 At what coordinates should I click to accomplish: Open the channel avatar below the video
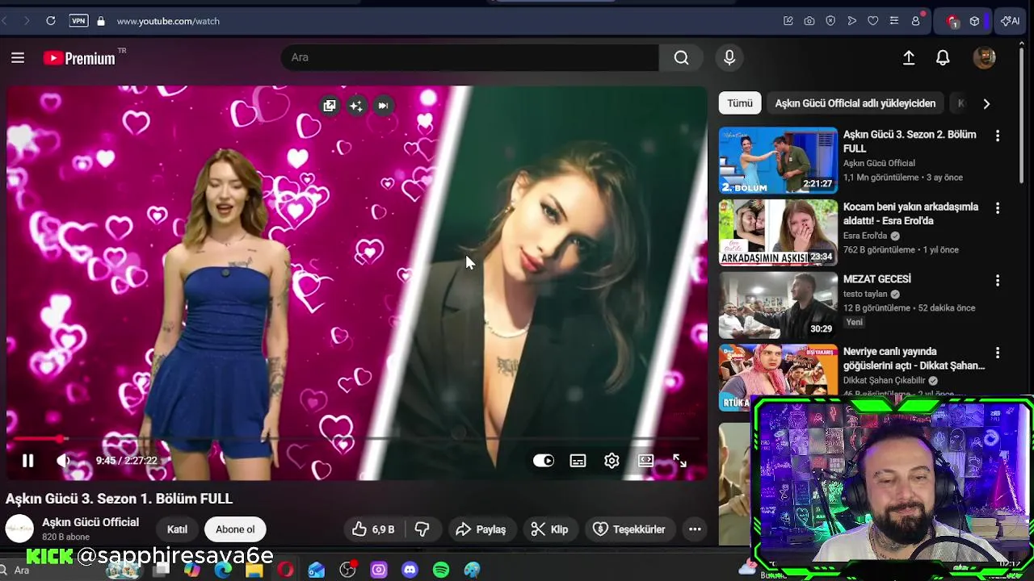19,529
